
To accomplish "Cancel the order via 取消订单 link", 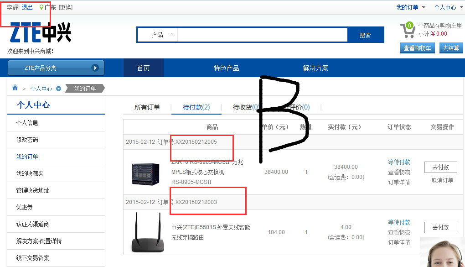I will coord(442,180).
